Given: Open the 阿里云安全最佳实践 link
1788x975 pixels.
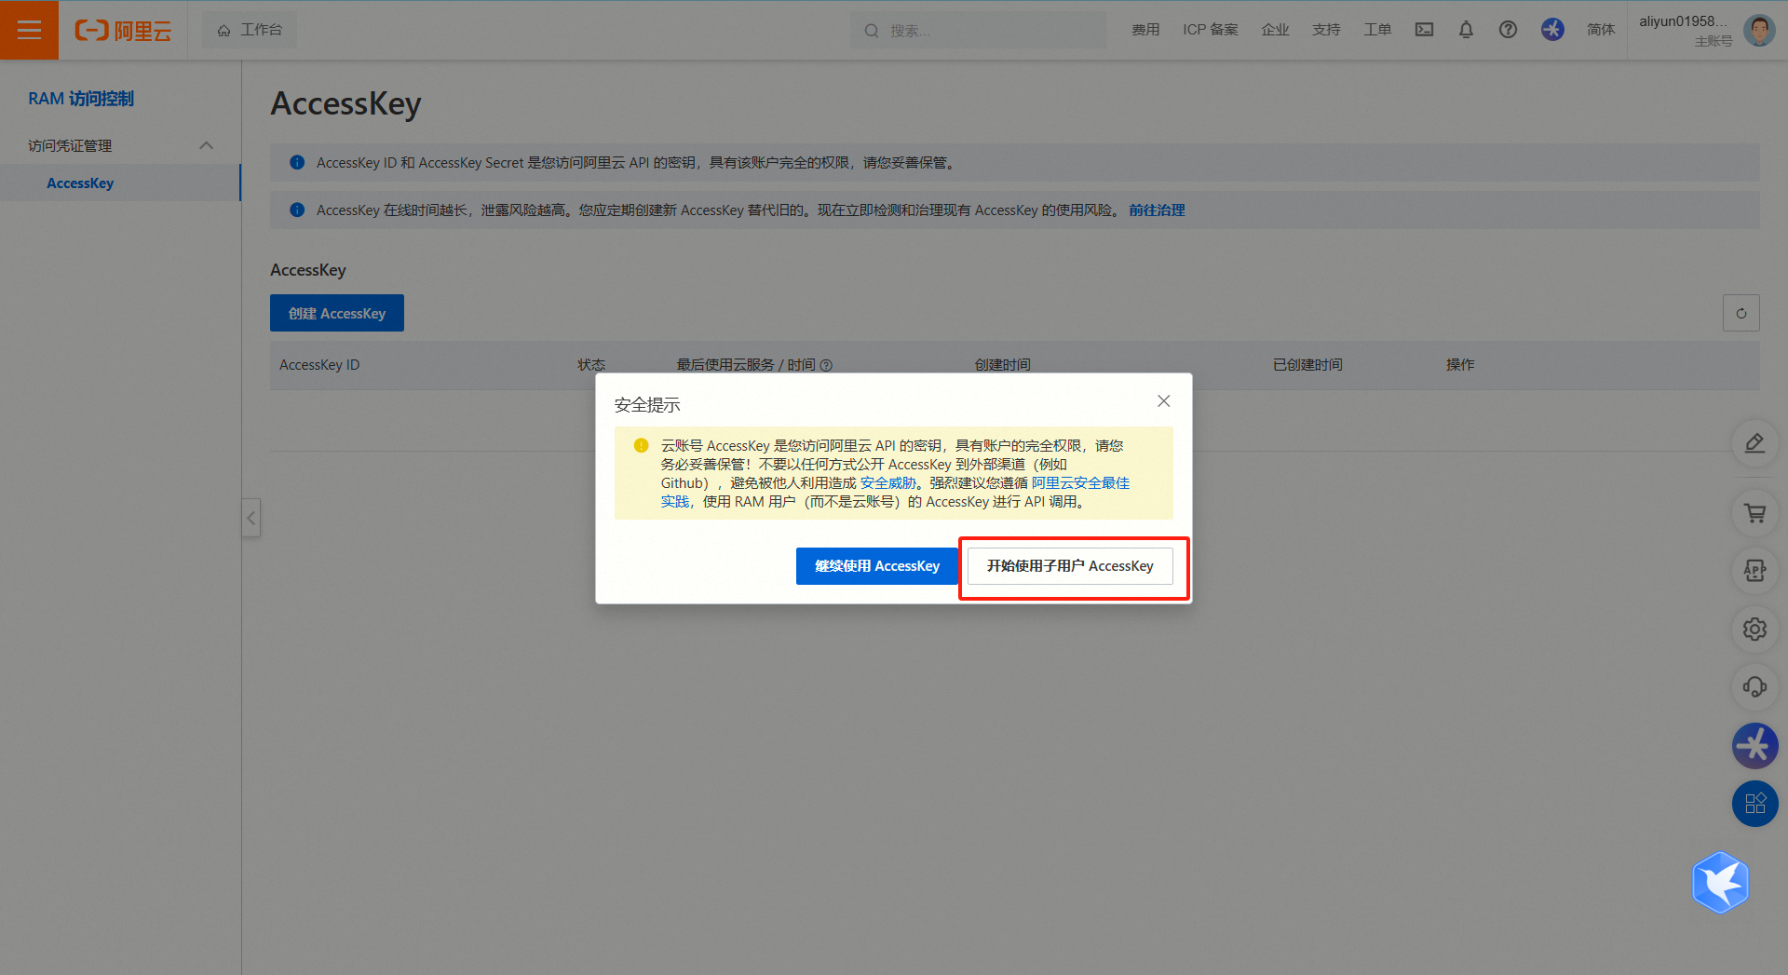Looking at the screenshot, I should click(x=1080, y=483).
